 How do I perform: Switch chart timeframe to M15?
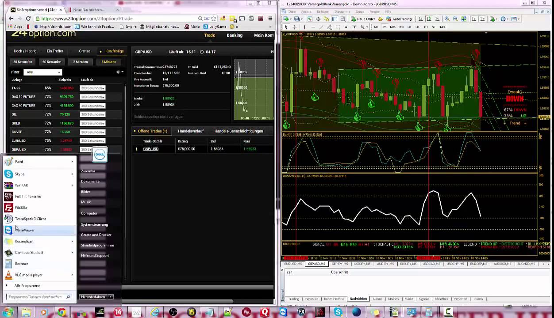click(393, 27)
